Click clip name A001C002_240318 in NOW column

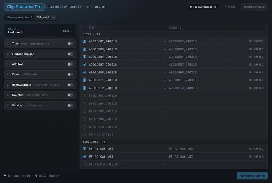pyautogui.click(x=103, y=41)
